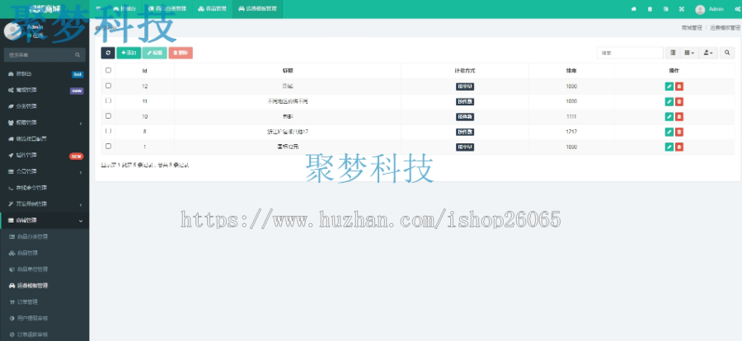Tick the checkbox for row Id 10

(108, 116)
